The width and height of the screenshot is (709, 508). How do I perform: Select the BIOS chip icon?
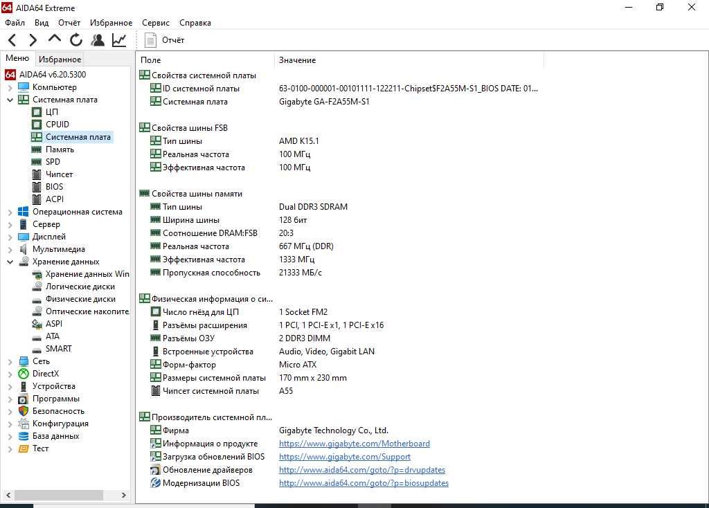37,187
